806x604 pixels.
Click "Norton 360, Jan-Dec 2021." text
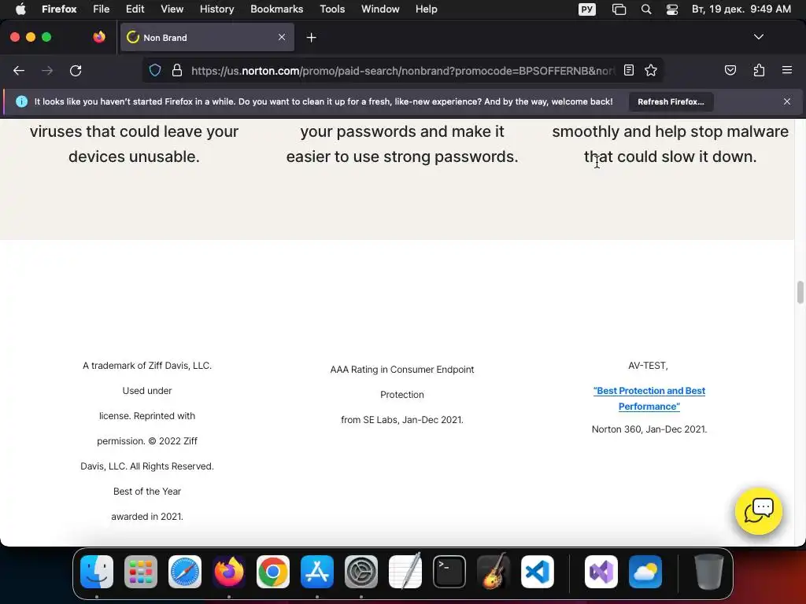pos(649,429)
